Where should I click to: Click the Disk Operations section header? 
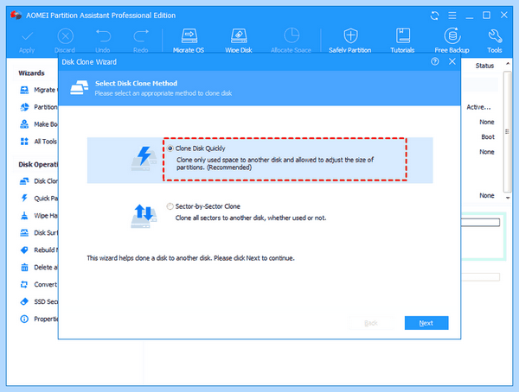[38, 165]
